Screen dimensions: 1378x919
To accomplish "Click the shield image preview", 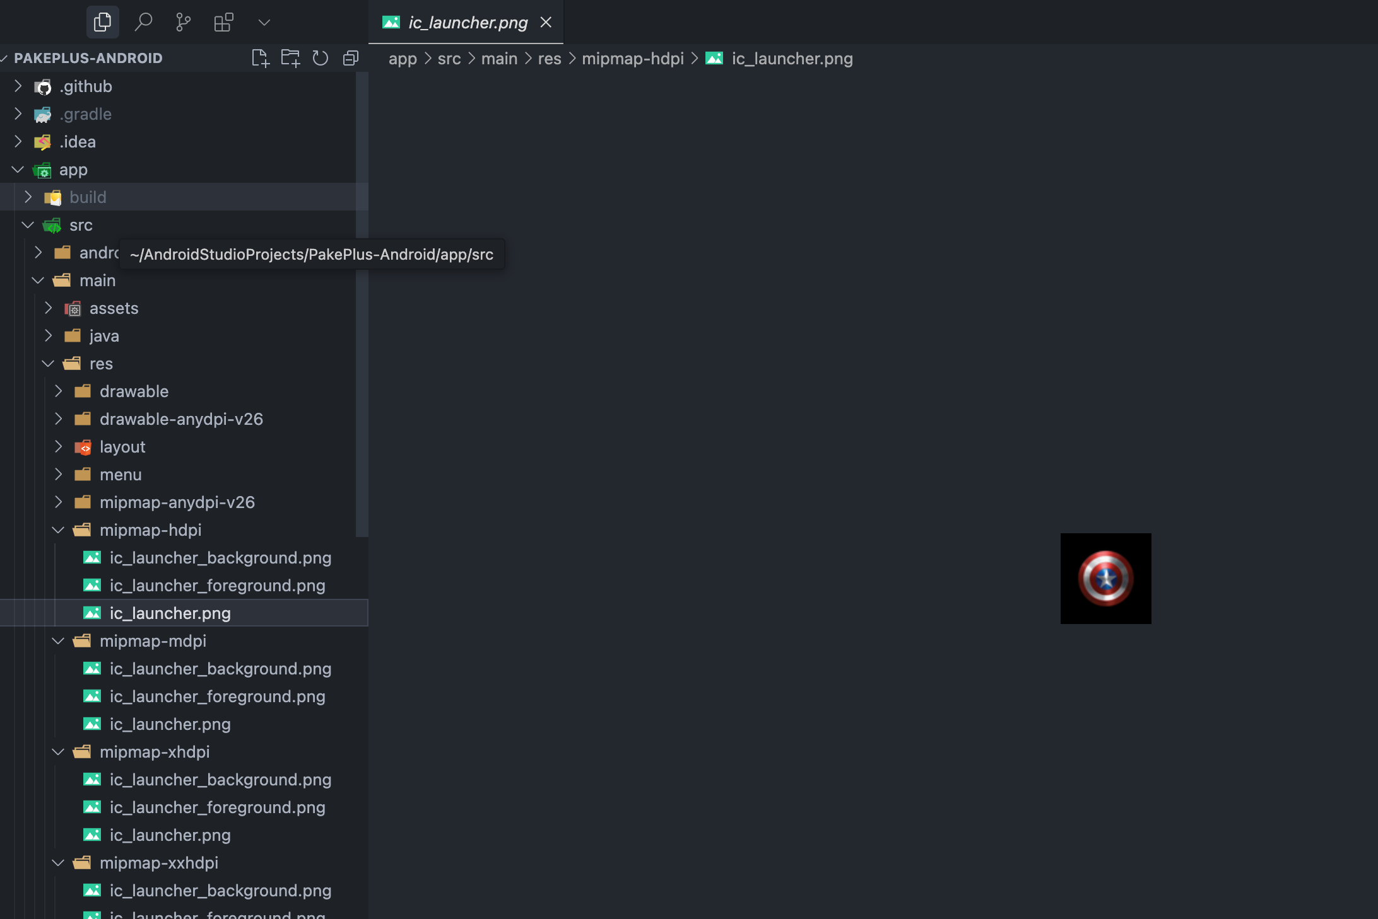I will (1105, 579).
